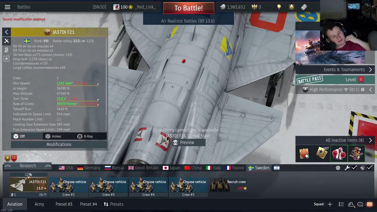The width and height of the screenshot is (377, 212).
Task: Expand the Turn Time stat arrow
Action: pyautogui.click(x=98, y=99)
